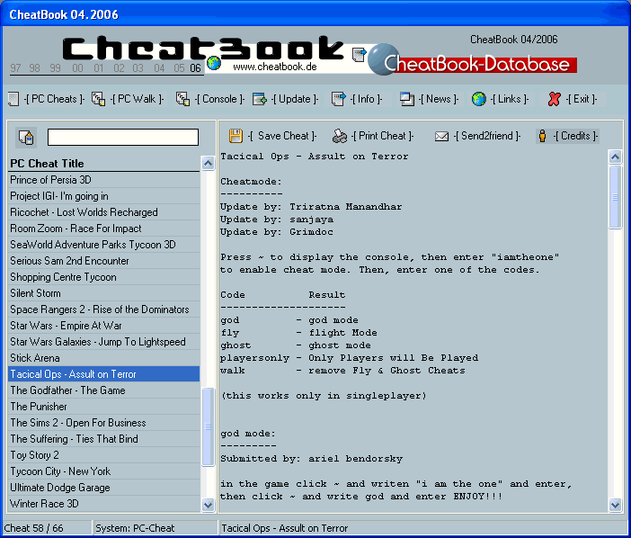Click the -[ Print Cheat ]- label
631x538 pixels.
click(x=382, y=136)
